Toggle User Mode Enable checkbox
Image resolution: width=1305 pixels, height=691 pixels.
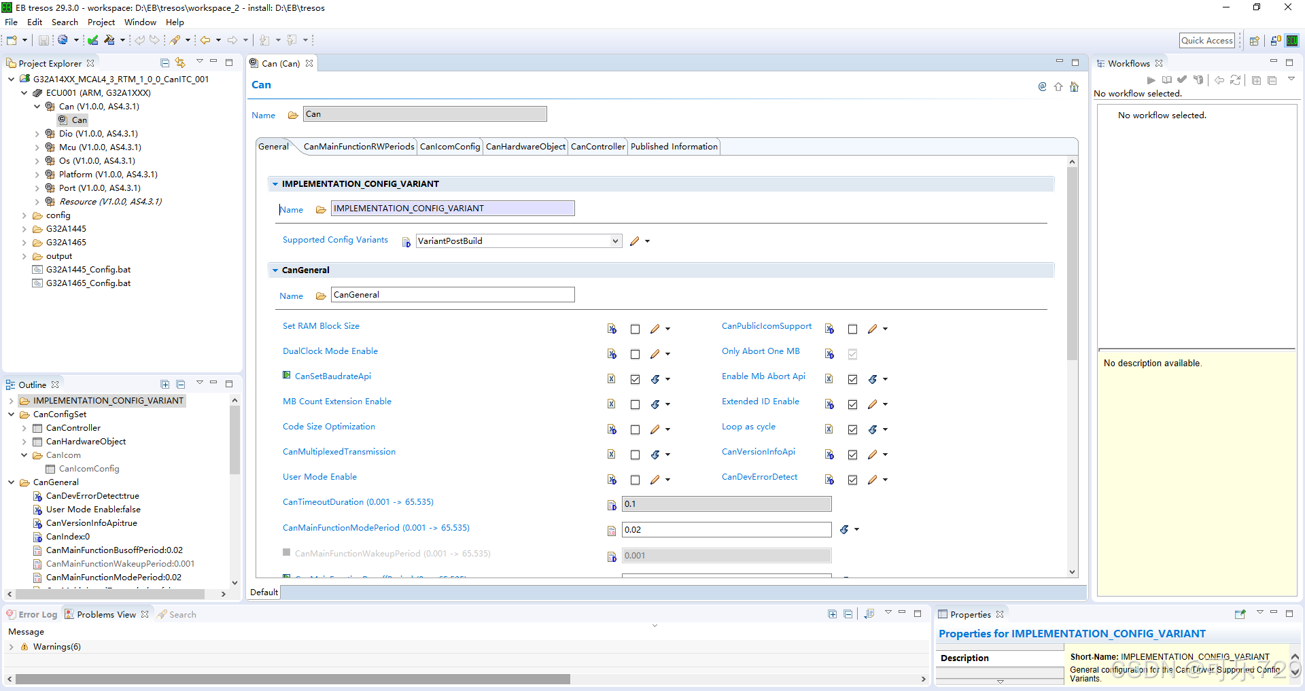tap(635, 480)
